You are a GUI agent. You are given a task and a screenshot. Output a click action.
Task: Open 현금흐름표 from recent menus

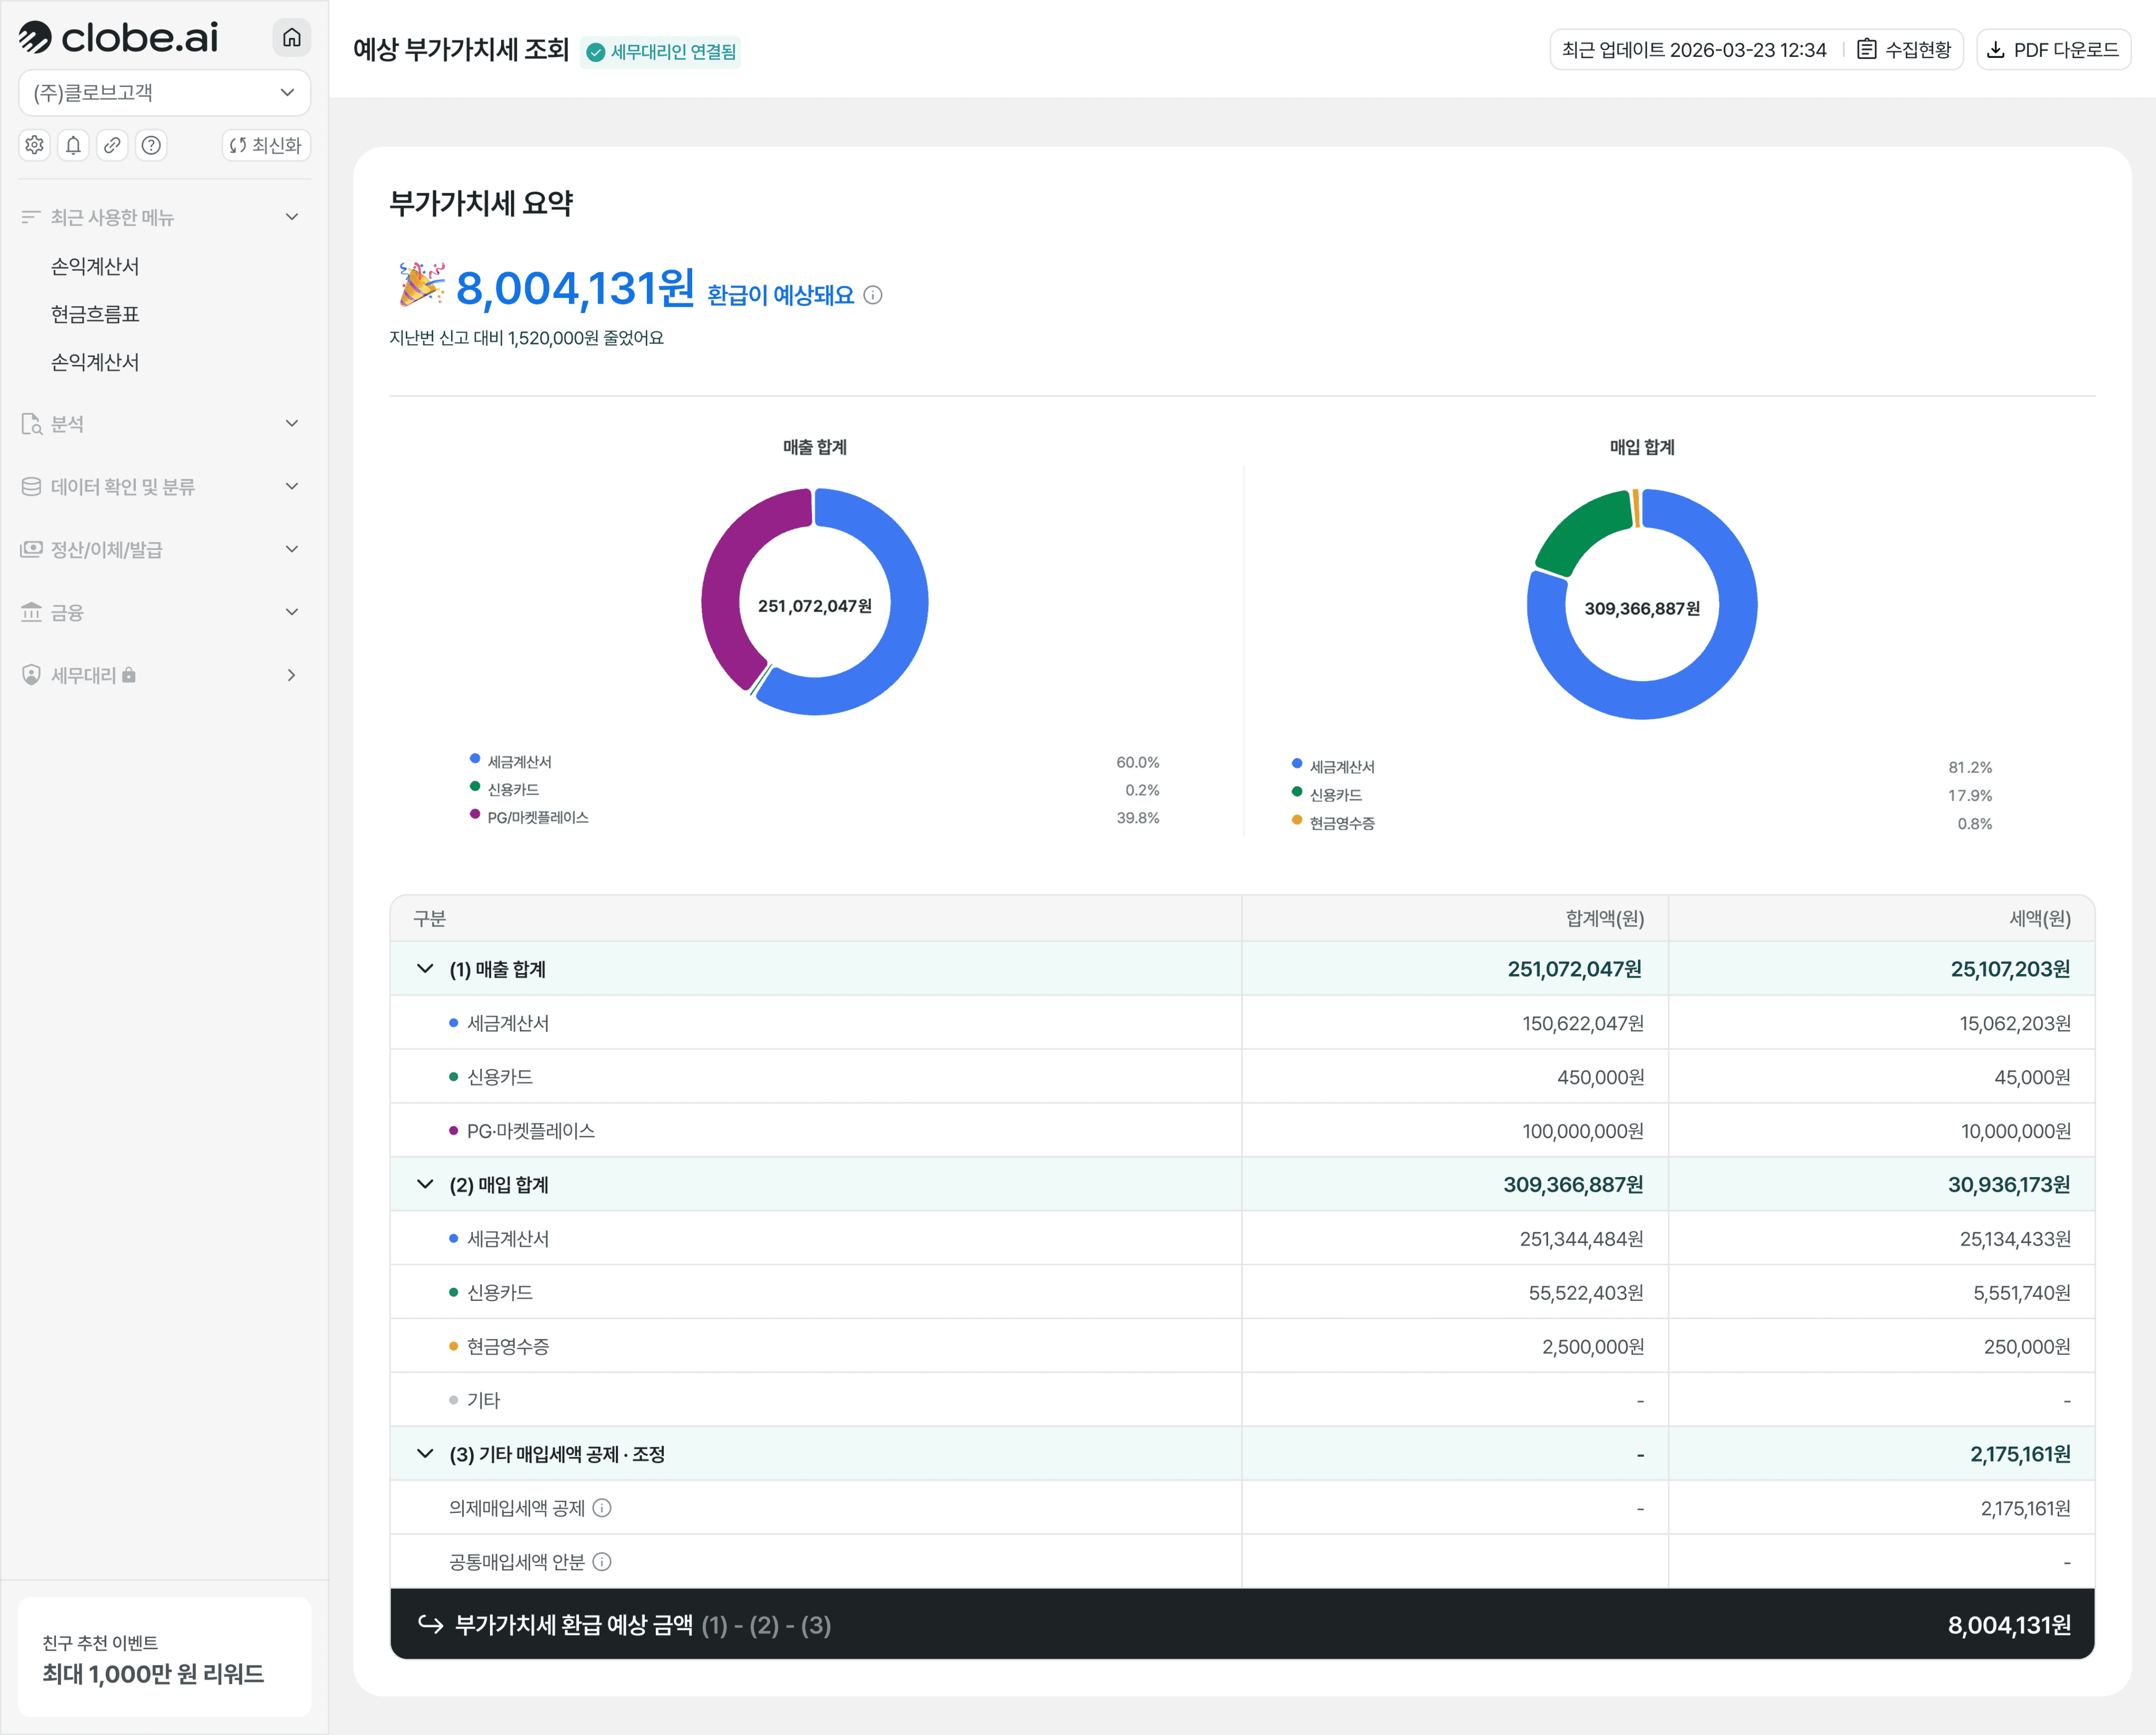(95, 314)
